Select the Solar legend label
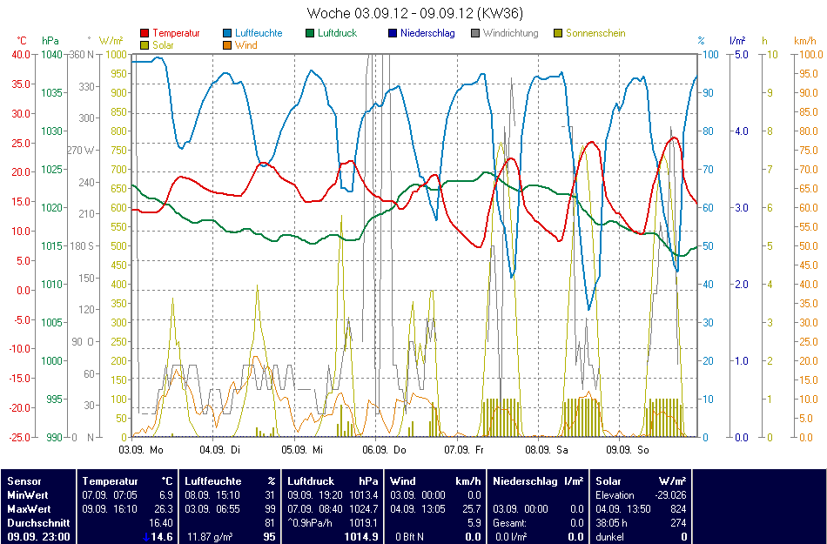827x544 pixels. pos(163,45)
